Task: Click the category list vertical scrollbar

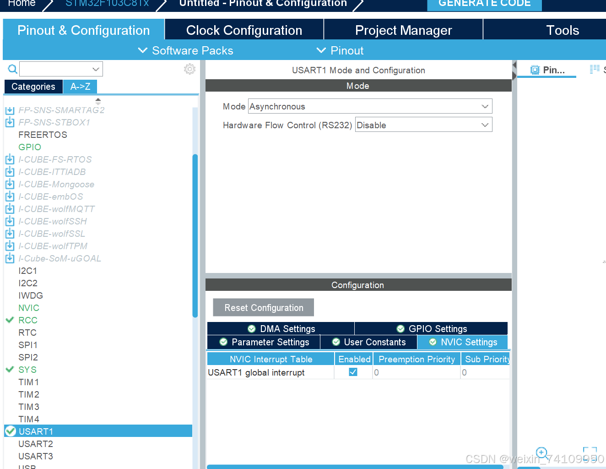Action: coord(195,236)
